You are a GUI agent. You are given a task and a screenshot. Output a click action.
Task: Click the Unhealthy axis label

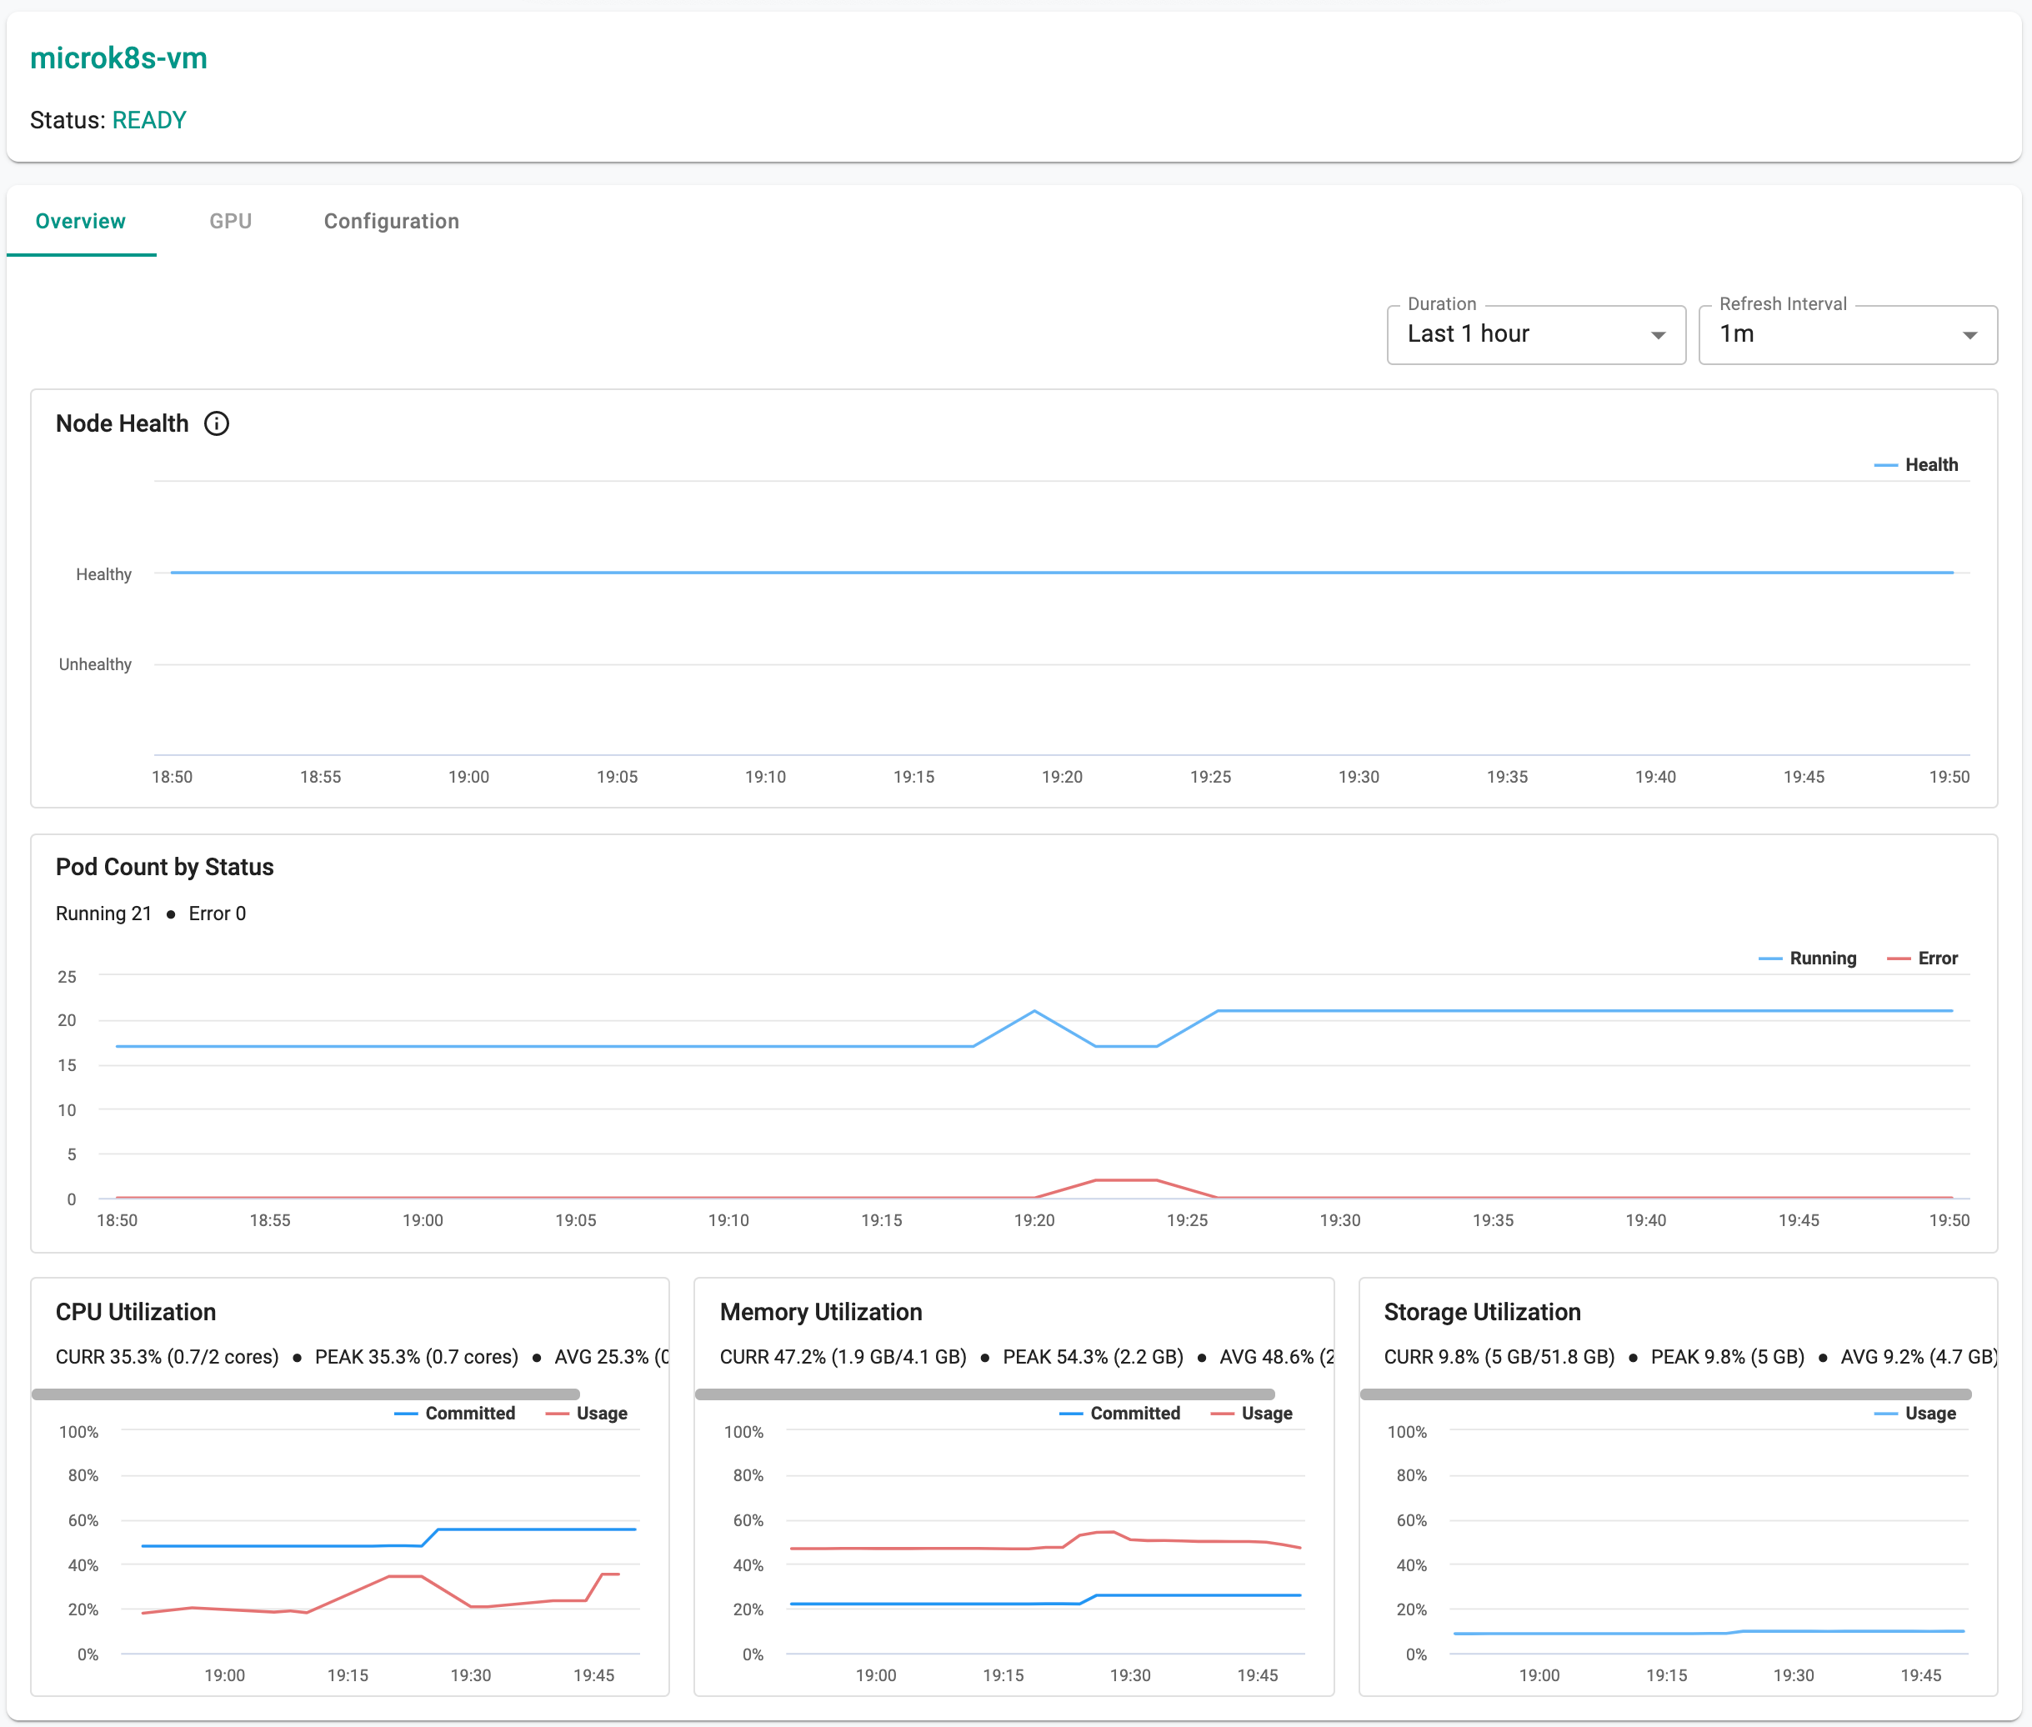[x=95, y=665]
